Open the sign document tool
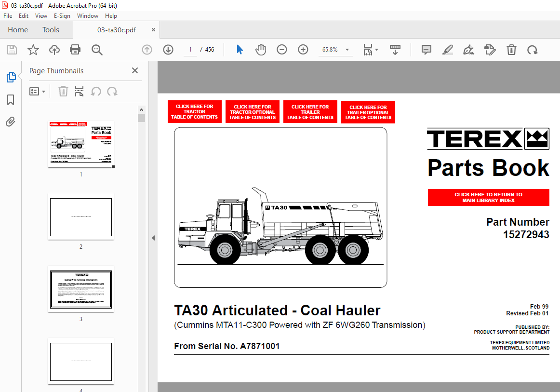 (468, 50)
